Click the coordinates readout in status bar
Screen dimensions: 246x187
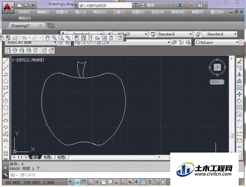coord(30,183)
